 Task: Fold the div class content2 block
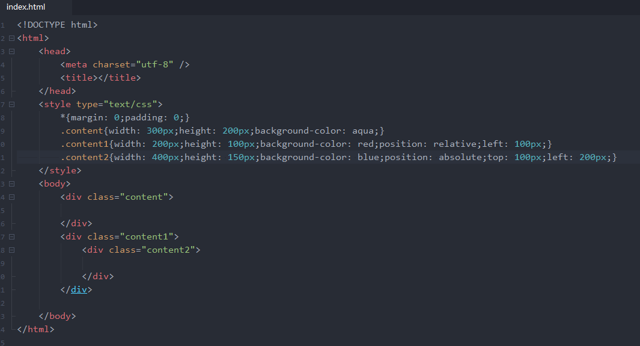tap(12, 250)
